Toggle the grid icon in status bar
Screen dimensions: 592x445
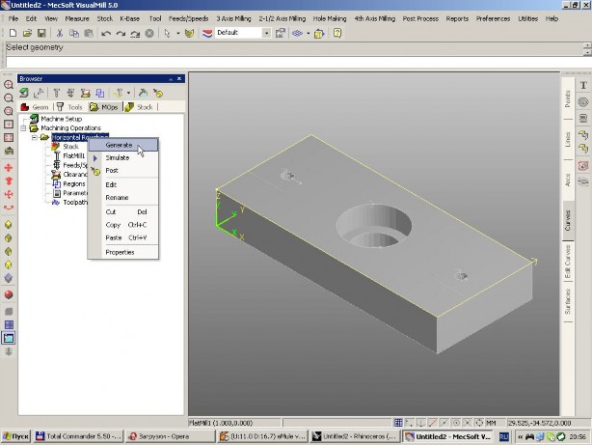click(398, 423)
